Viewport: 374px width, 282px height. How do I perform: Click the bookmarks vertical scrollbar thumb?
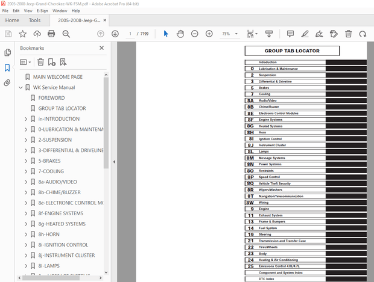tap(106, 123)
